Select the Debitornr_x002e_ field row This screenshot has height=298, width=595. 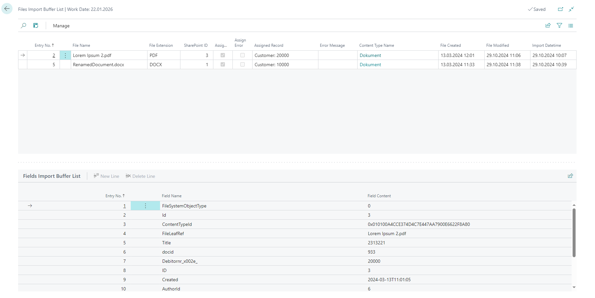coord(295,261)
